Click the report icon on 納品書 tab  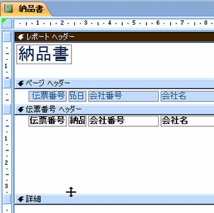pyautogui.click(x=8, y=8)
